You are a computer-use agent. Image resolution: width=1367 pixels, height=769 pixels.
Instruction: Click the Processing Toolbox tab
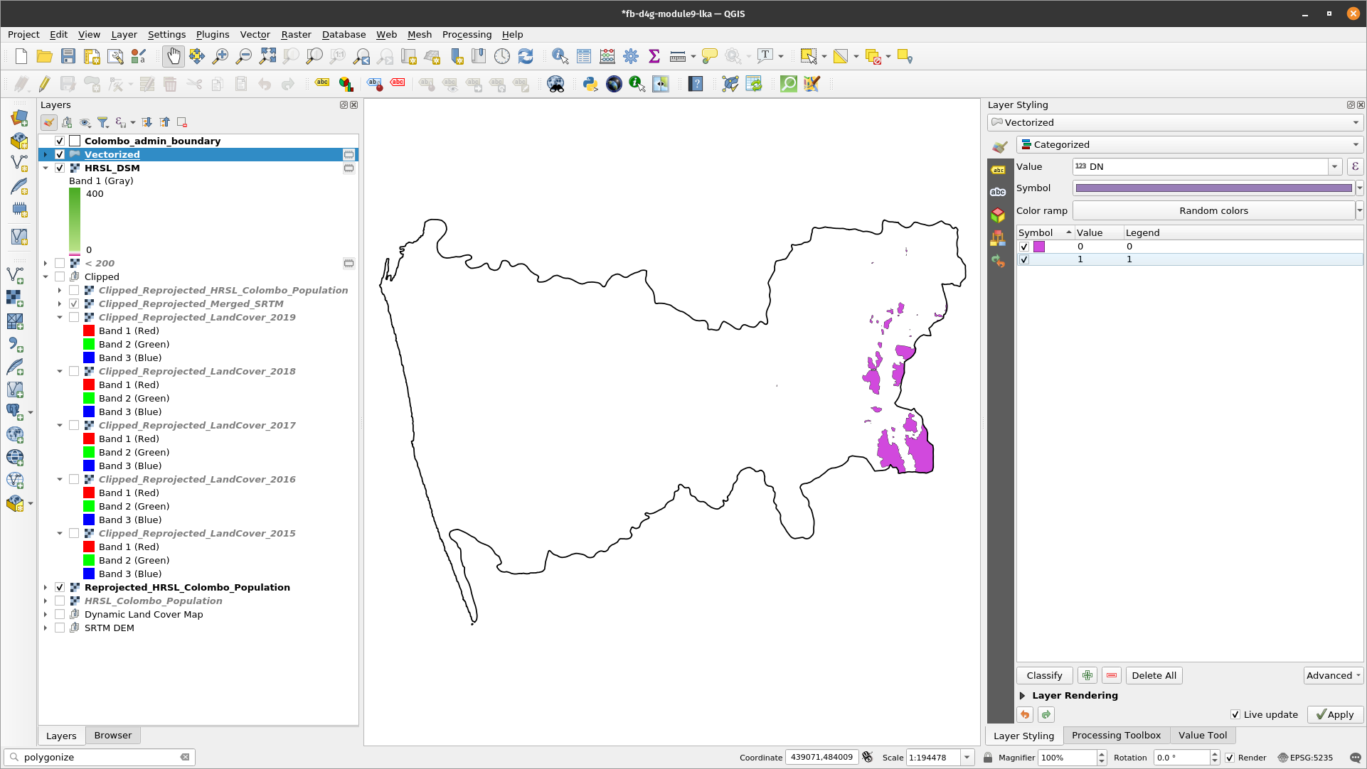click(x=1117, y=734)
